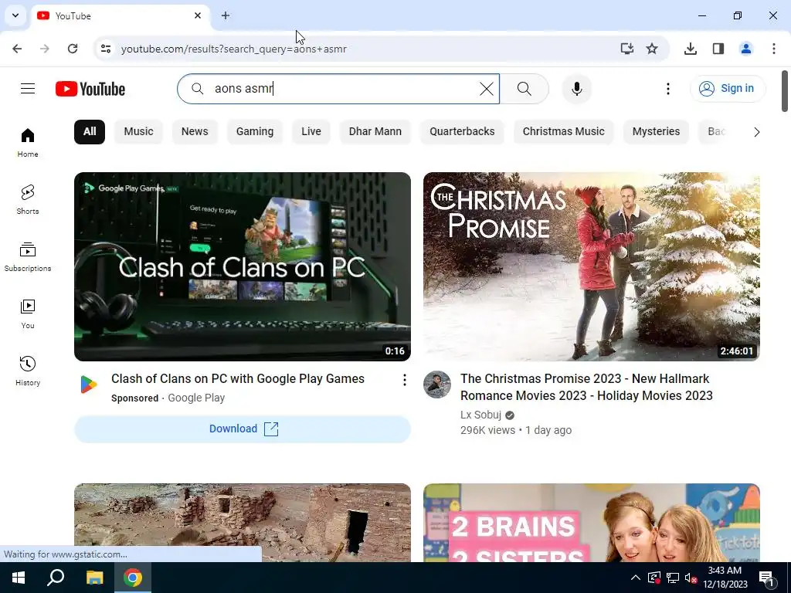Open The Christmas Promise 2023 video title
The width and height of the screenshot is (791, 593).
[586, 388]
